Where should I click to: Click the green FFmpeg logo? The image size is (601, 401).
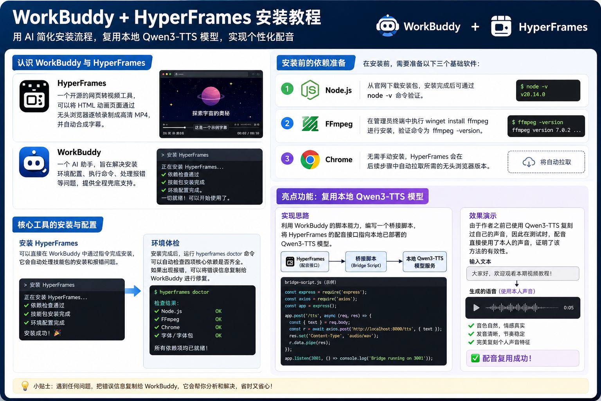click(x=310, y=124)
